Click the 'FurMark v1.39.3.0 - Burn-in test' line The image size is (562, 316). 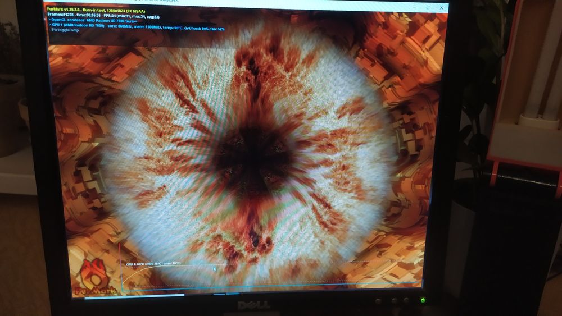(96, 10)
